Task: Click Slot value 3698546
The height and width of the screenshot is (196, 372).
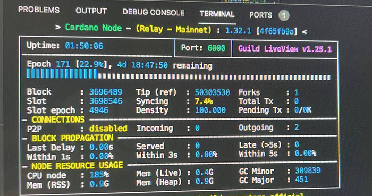Action: (106, 101)
